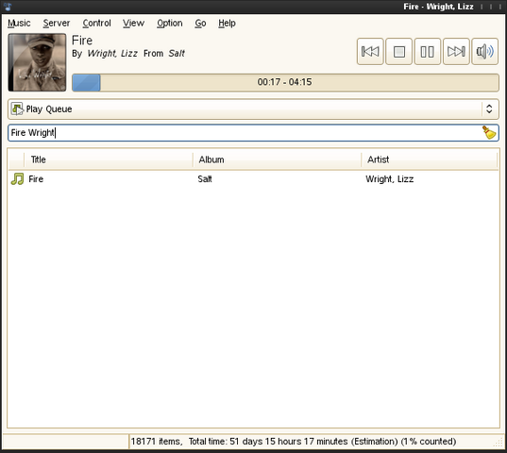This screenshot has height=453, width=507.
Task: Open the volume control
Action: 484,51
